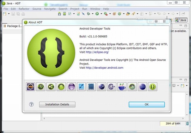Click the coffee cup JDT plugin icon
This screenshot has height=133, width=191.
(122, 87)
